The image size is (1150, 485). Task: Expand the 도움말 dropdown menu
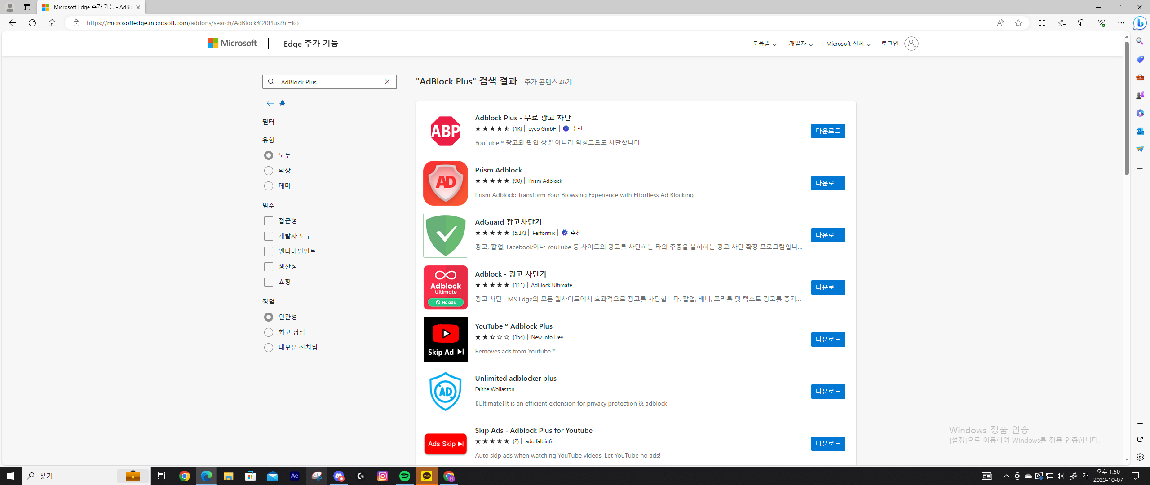coord(764,44)
